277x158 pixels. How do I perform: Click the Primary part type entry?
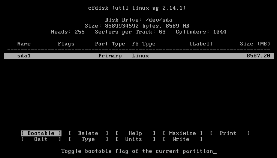click(x=110, y=56)
